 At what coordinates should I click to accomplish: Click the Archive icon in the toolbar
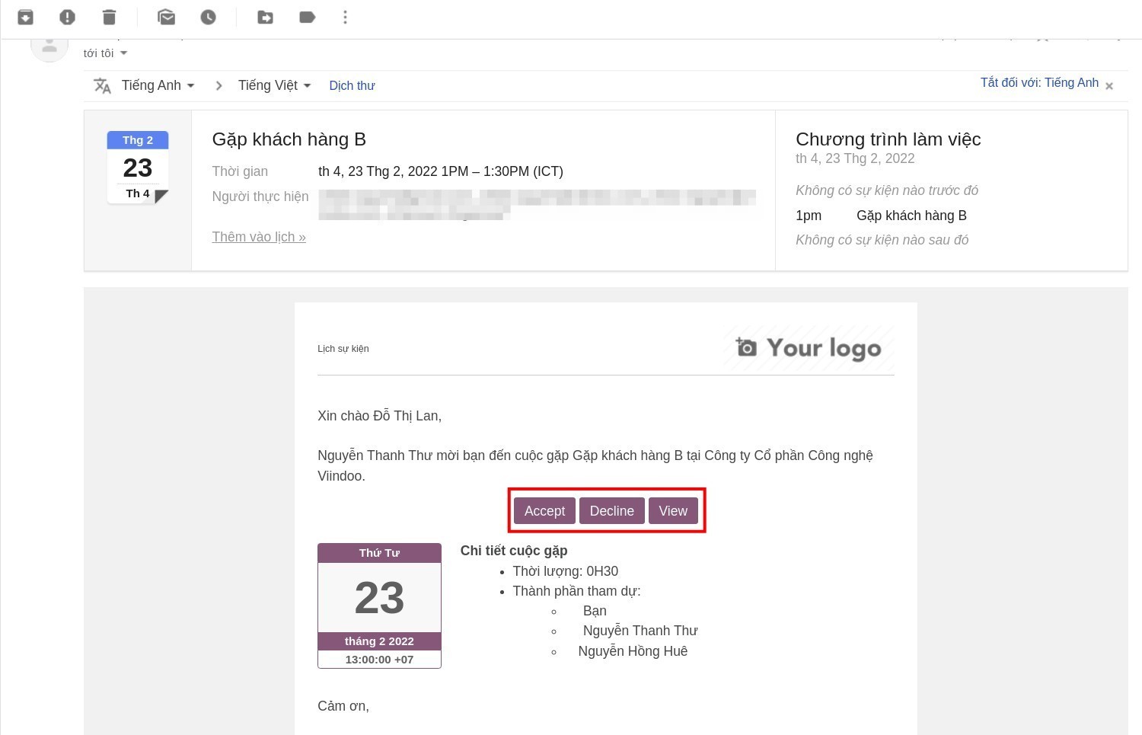[26, 17]
